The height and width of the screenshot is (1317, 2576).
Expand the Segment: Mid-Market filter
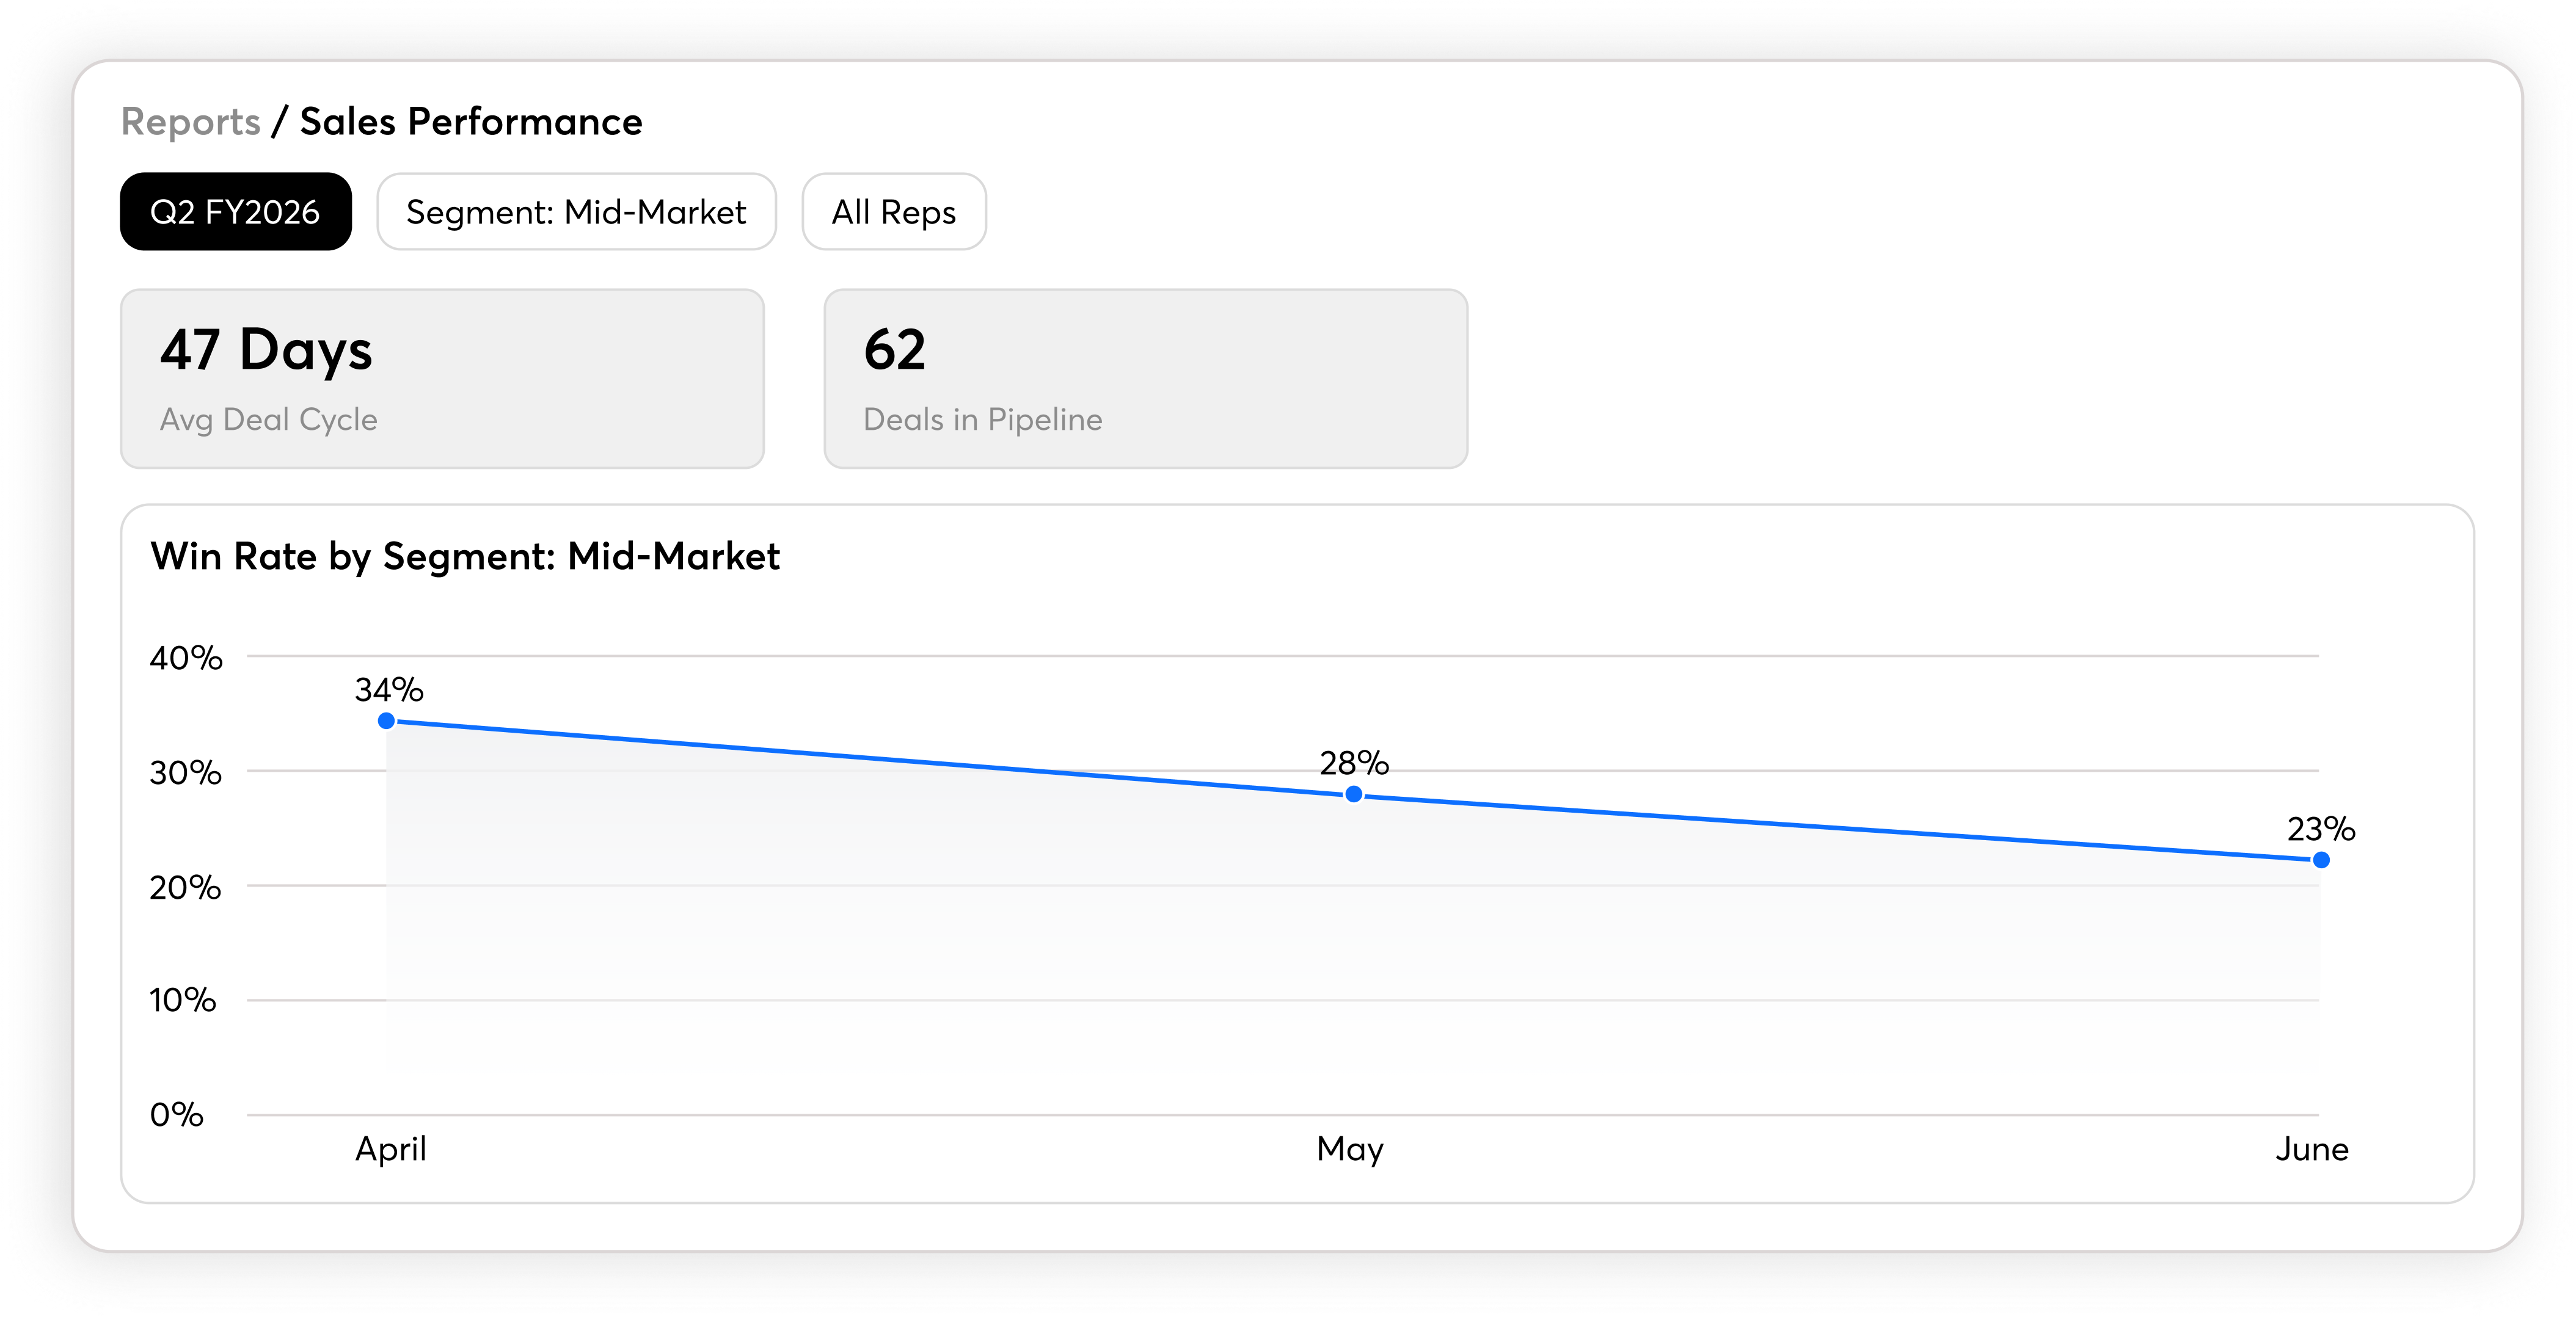(x=576, y=212)
